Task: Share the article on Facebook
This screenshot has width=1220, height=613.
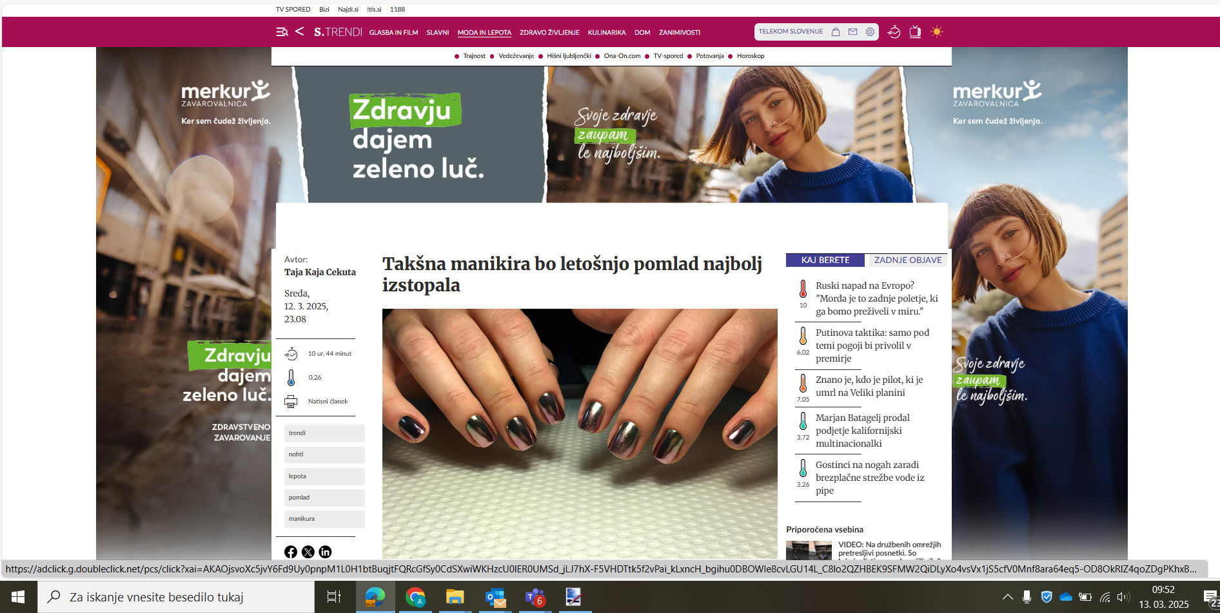Action: (291, 552)
